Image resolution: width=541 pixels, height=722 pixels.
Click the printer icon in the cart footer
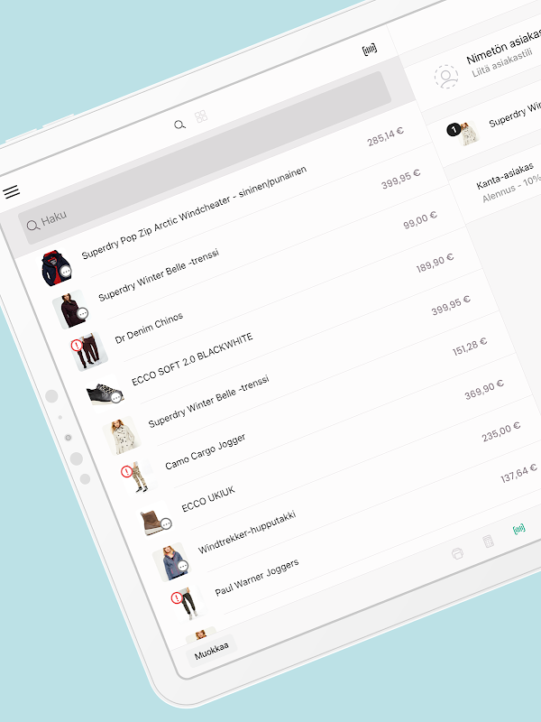[457, 553]
